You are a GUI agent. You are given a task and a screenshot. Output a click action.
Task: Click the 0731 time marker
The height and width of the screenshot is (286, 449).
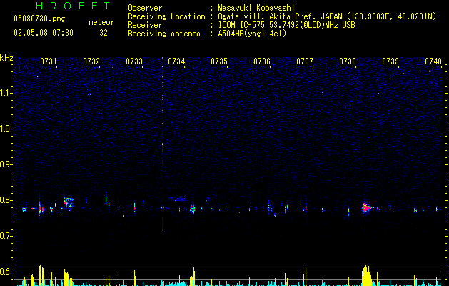click(49, 61)
